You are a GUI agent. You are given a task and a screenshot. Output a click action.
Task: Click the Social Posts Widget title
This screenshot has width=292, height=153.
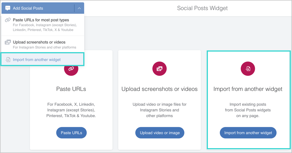tap(202, 8)
